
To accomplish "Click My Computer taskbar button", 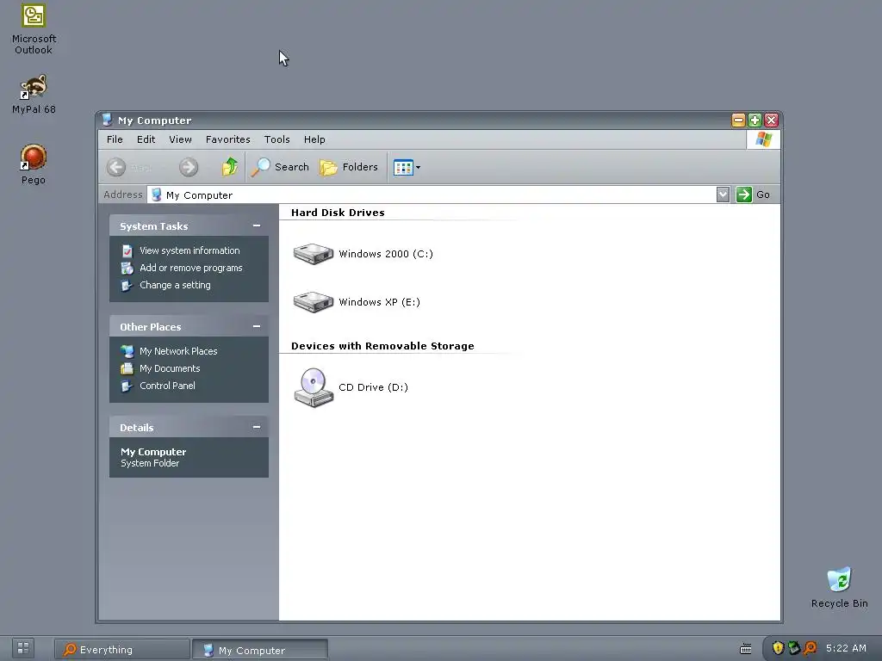I will pos(260,650).
